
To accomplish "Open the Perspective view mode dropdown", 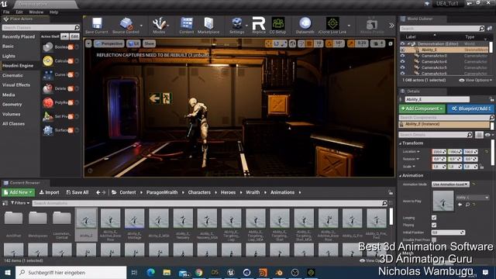I will [x=108, y=43].
